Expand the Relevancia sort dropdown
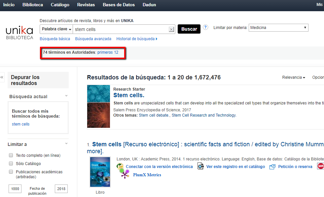This screenshot has width=324, height=197. [x=293, y=77]
